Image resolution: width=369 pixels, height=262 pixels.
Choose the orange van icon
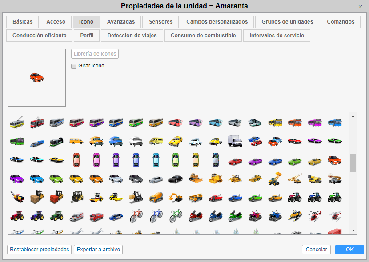(x=96, y=141)
